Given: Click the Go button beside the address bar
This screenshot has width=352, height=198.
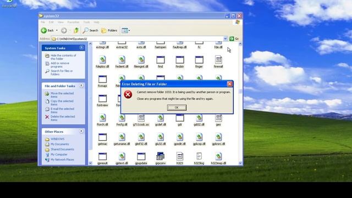Looking at the screenshot, I should pos(234,39).
